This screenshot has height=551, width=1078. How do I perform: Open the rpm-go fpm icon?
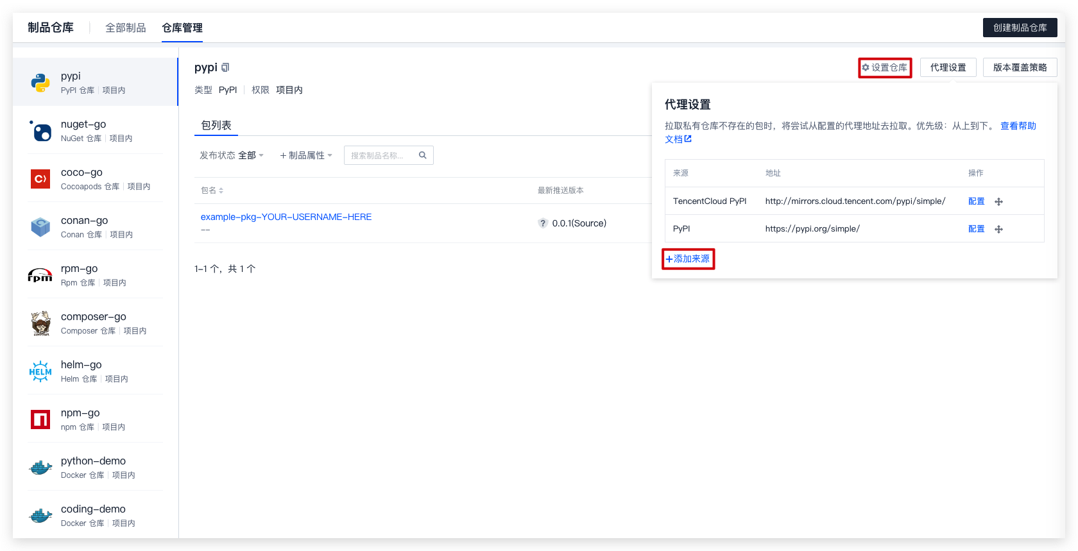point(40,275)
